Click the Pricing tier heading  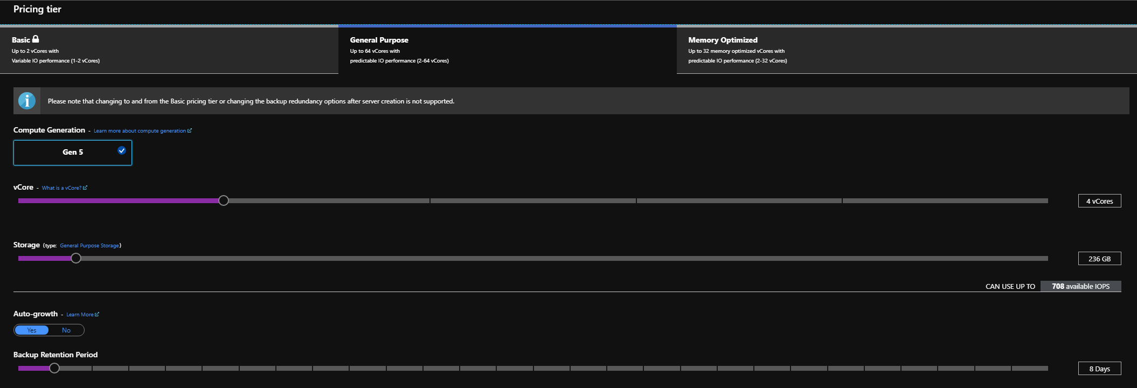point(37,9)
